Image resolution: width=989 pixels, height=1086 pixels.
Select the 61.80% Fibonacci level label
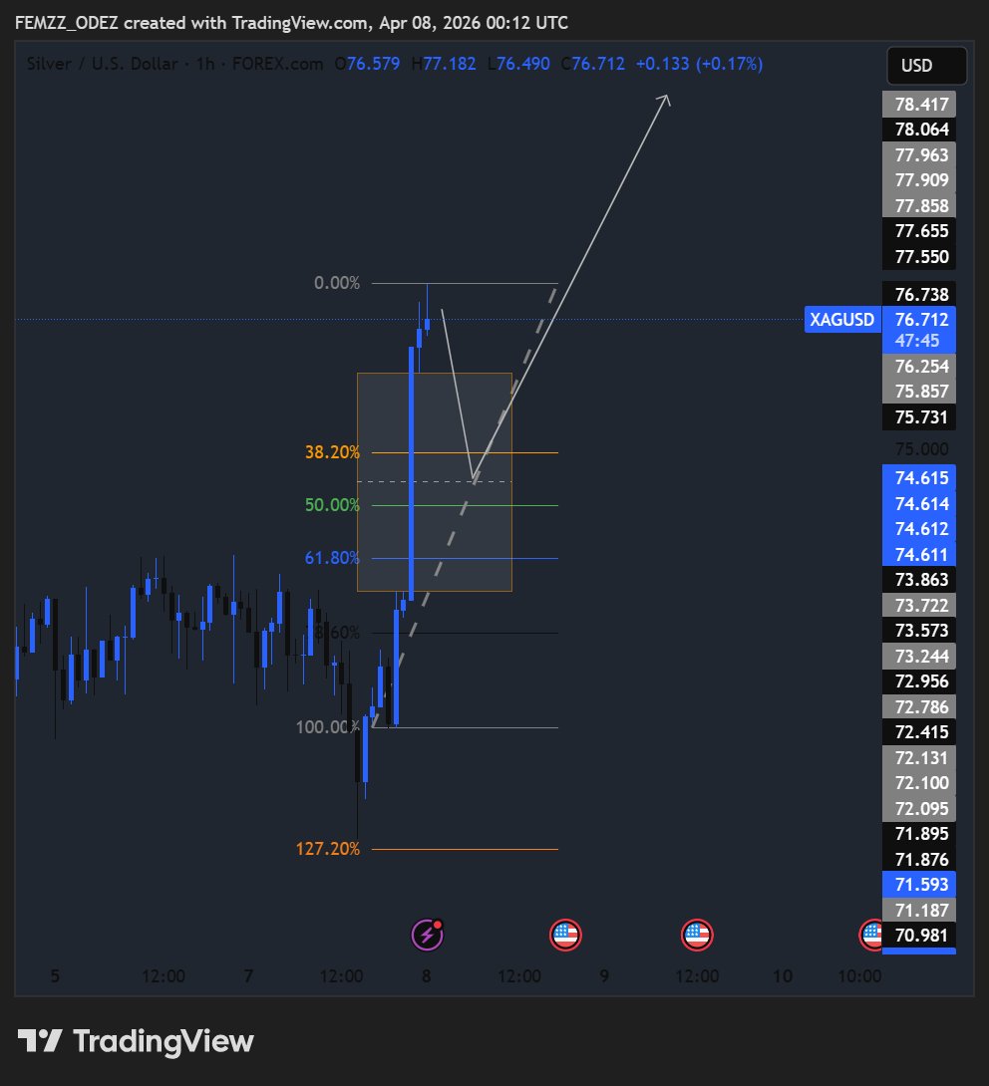(333, 558)
